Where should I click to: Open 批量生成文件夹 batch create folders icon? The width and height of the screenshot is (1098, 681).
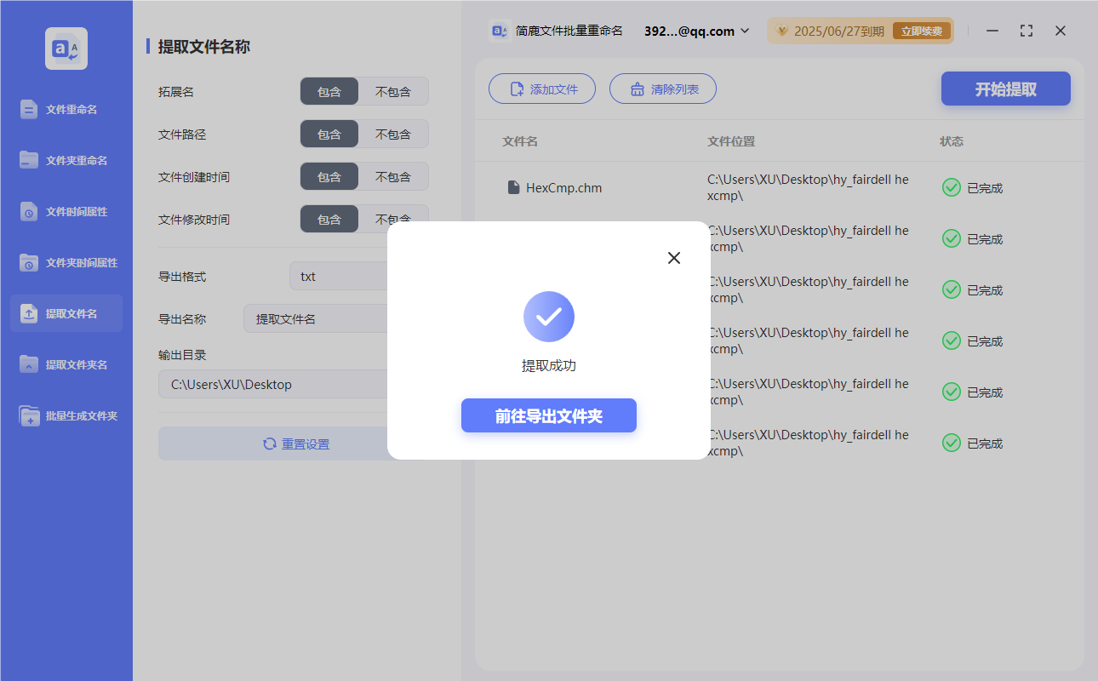pyautogui.click(x=30, y=415)
